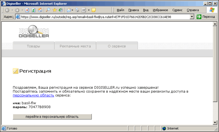
Task: Maximize the Internet Explorer window
Action: pyautogui.click(x=210, y=4)
